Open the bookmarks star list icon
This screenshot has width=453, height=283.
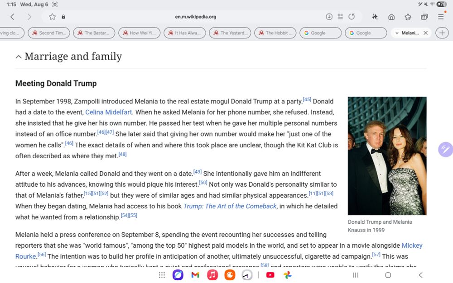click(408, 17)
